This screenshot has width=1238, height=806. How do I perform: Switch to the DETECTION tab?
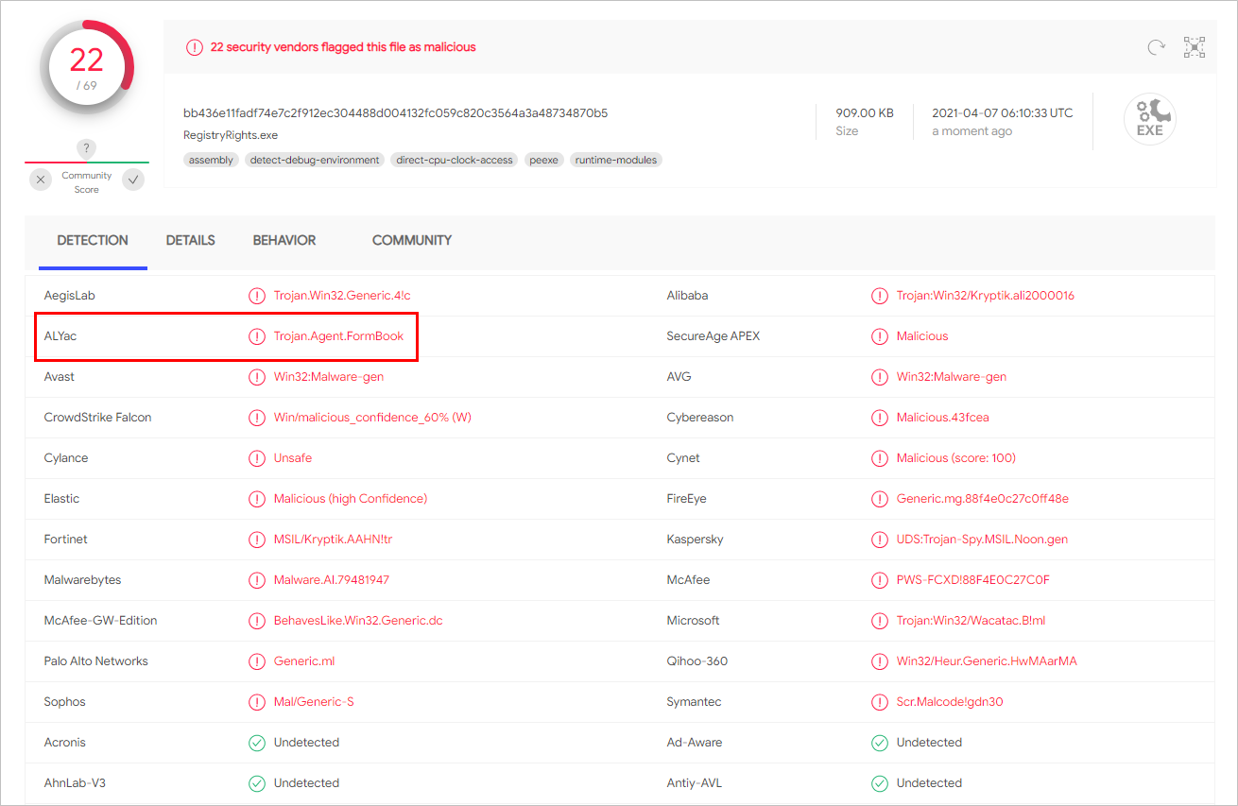point(93,241)
